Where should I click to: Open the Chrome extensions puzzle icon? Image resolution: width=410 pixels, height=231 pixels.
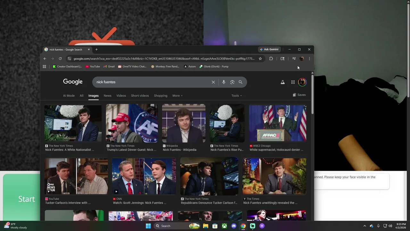(271, 59)
